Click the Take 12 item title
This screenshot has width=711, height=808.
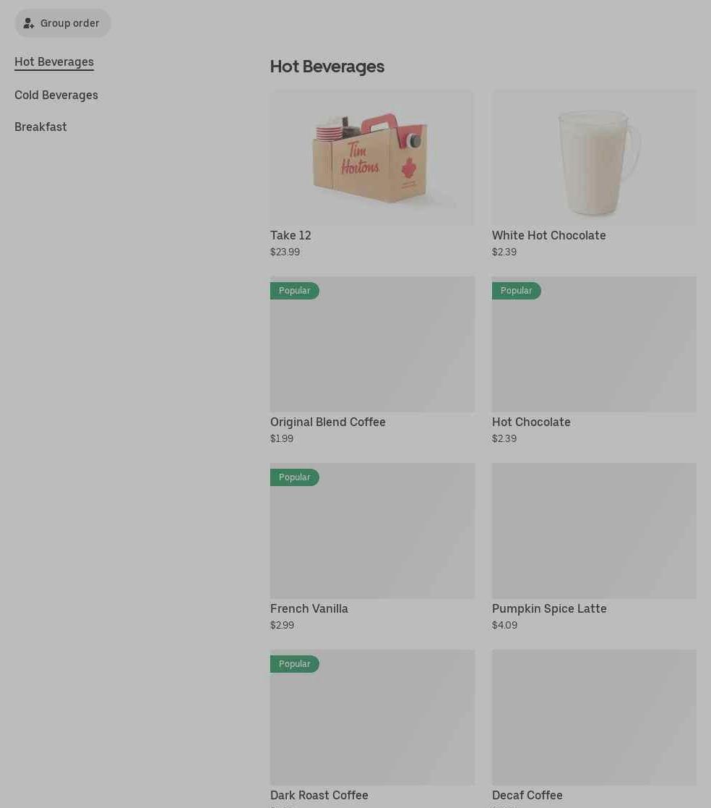pyautogui.click(x=291, y=236)
